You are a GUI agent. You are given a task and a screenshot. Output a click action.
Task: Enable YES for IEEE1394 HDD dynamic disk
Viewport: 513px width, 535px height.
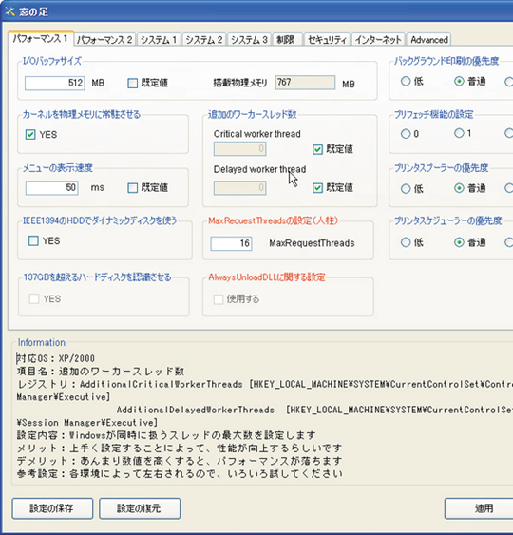[33, 240]
